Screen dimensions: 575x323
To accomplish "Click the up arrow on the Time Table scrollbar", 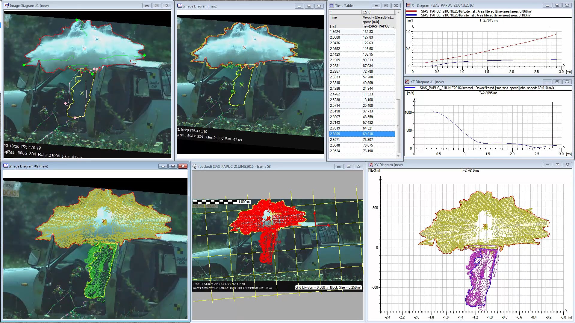I will [x=398, y=12].
